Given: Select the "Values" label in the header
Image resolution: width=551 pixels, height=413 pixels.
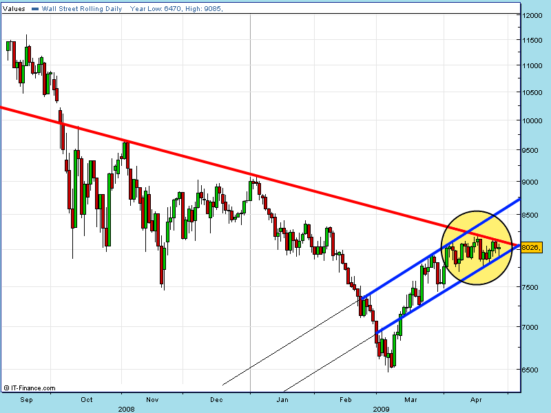Looking at the screenshot, I should (15, 8).
